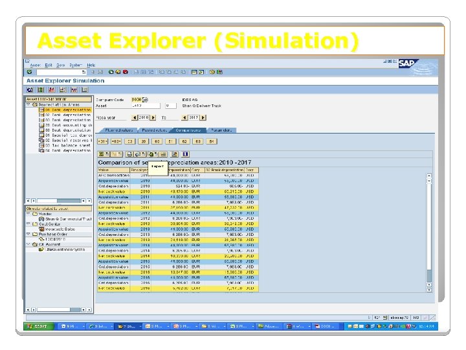Image resolution: width=466 pixels, height=350 pixels.
Task: Click the layout icon in grid toolbar
Action: click(163, 154)
